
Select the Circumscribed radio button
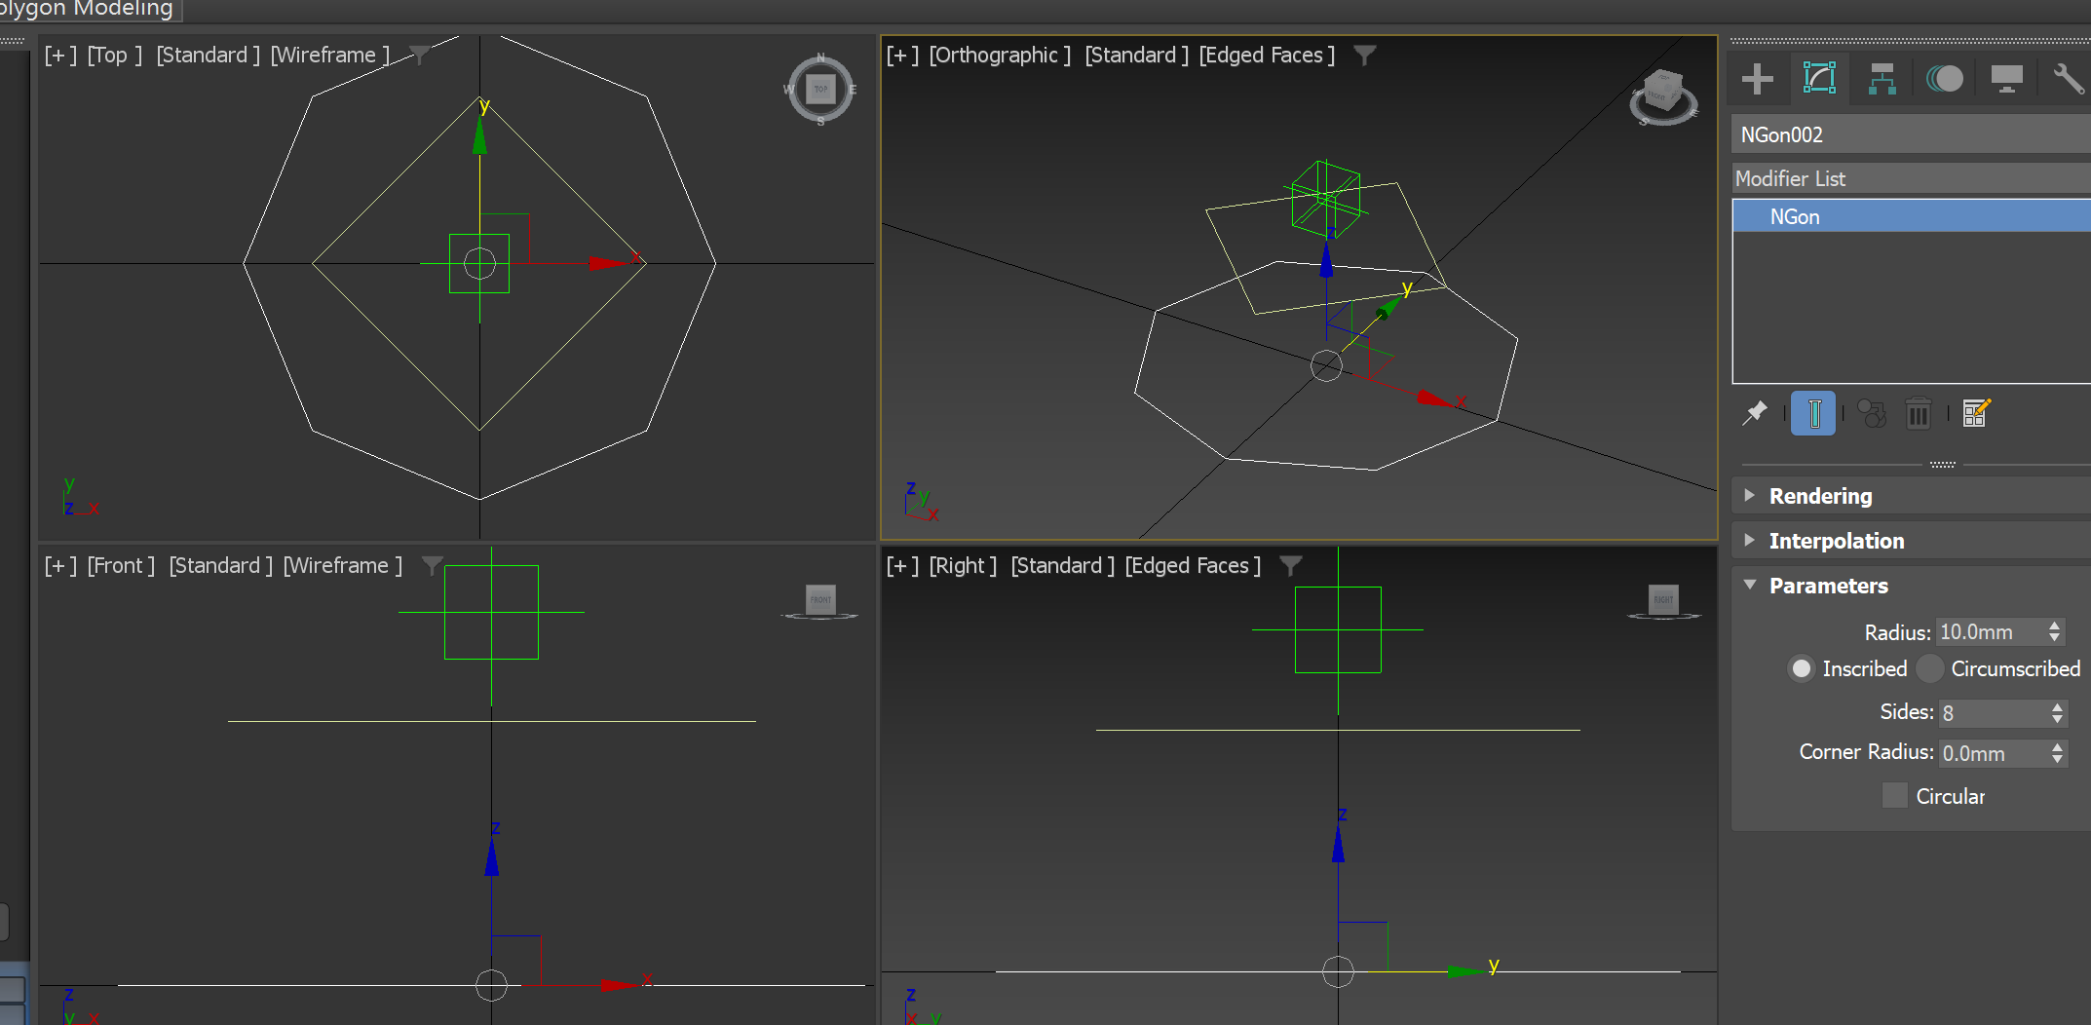point(1930,668)
